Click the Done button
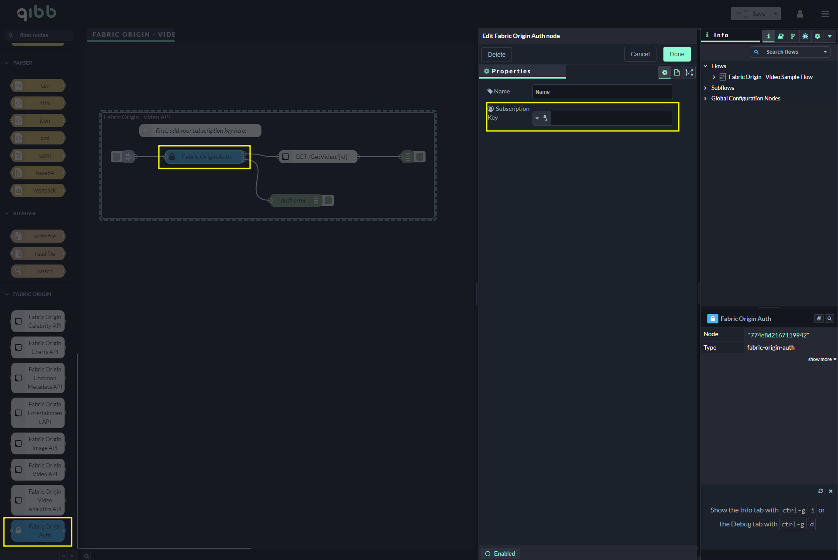Screen dimensions: 838x560 [x=677, y=54]
